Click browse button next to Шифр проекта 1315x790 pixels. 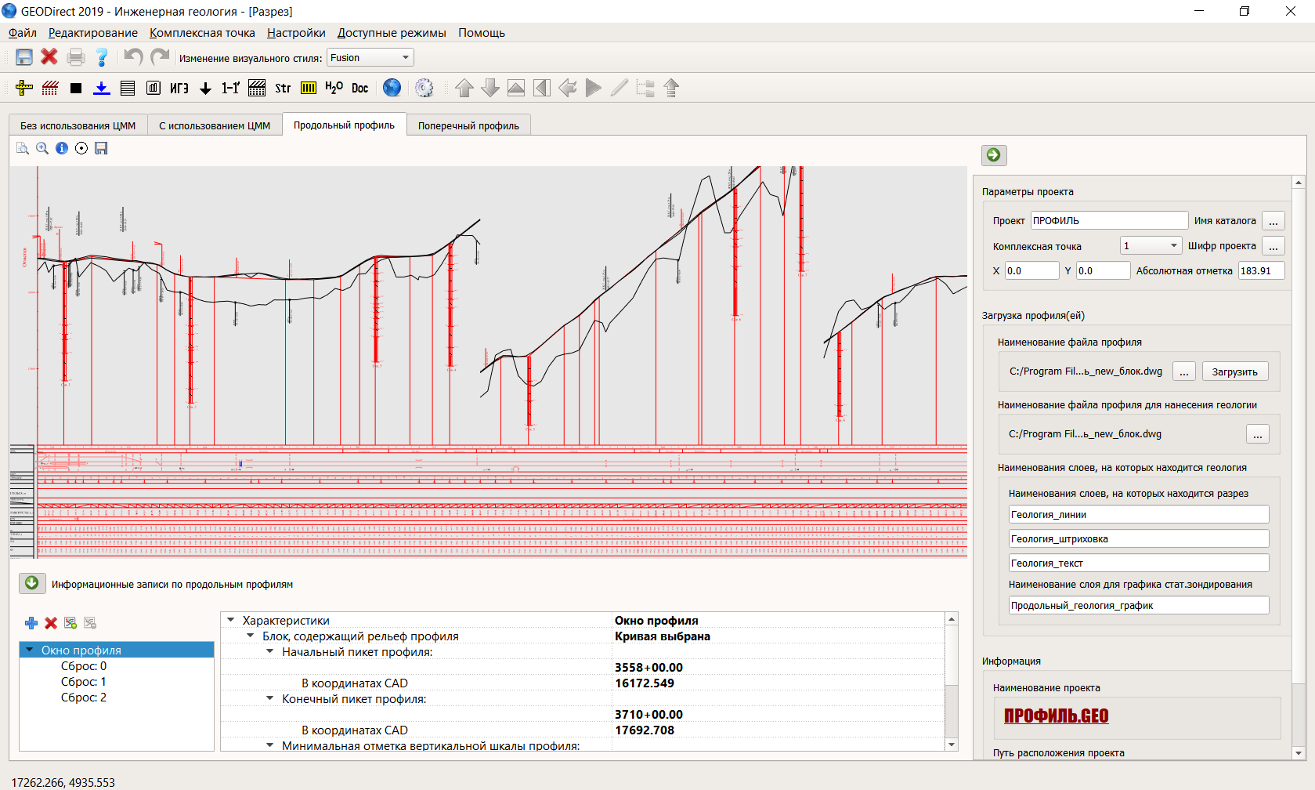coord(1273,246)
